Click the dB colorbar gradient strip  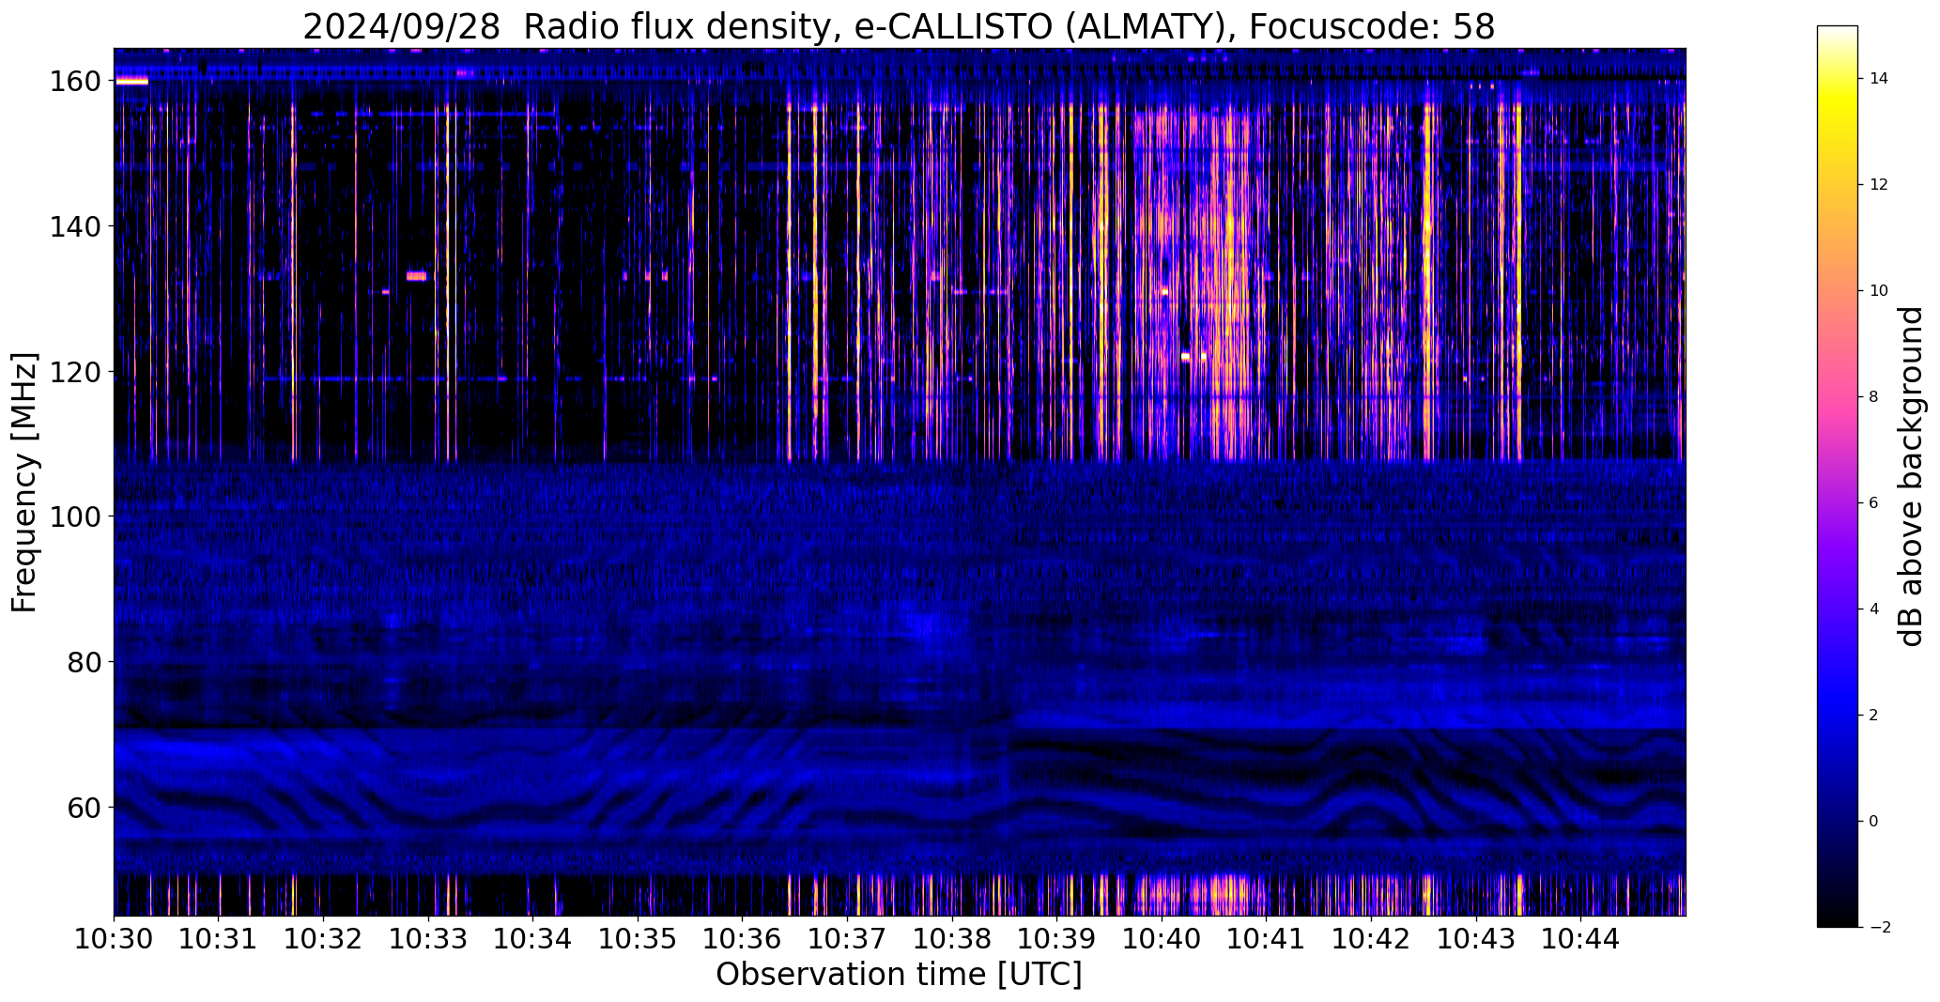(x=1837, y=476)
